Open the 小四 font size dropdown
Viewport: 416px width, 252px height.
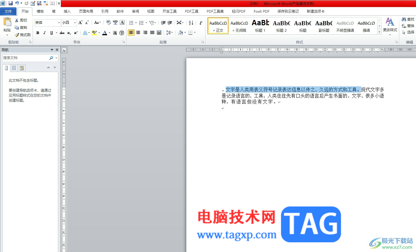coord(75,23)
